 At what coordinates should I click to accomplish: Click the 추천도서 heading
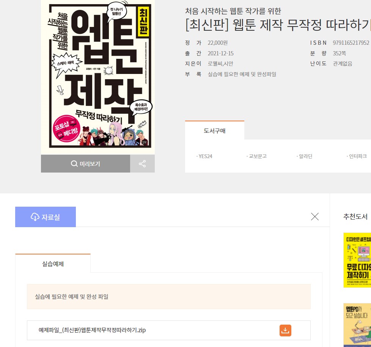click(x=355, y=217)
